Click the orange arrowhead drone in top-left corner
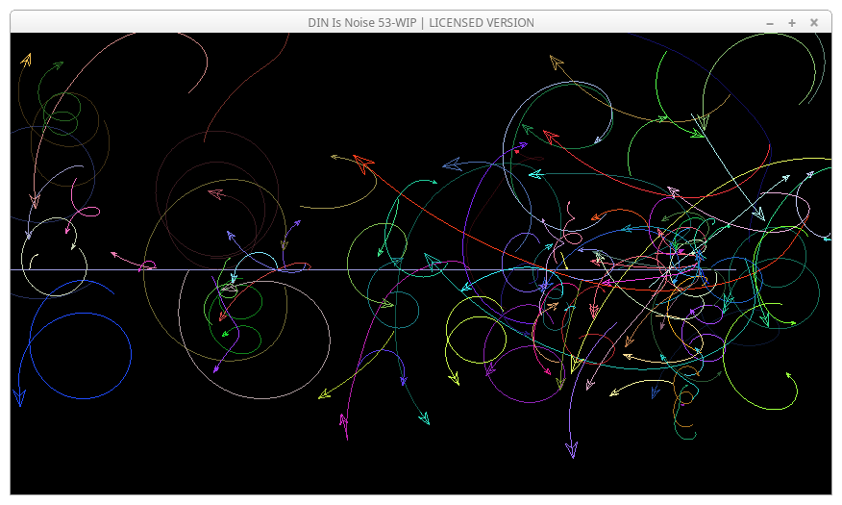Viewport: 842px width, 505px height. (26, 59)
